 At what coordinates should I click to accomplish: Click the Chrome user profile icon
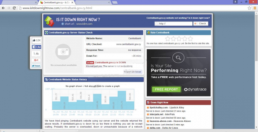click(235, 2)
